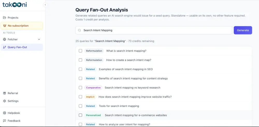Screen dimensions: 259x127
Task: Click the Personalized tag
Action: tap(93, 115)
